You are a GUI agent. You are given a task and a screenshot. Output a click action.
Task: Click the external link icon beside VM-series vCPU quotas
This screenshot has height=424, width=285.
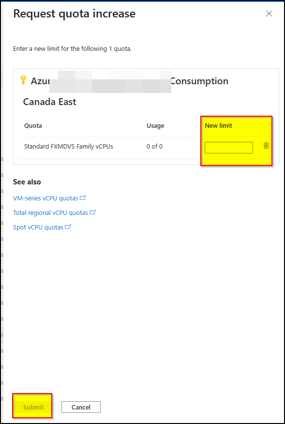point(83,197)
